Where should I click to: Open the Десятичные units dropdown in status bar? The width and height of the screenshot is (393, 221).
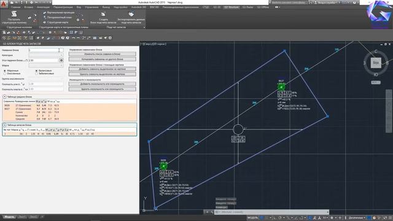tap(357, 218)
